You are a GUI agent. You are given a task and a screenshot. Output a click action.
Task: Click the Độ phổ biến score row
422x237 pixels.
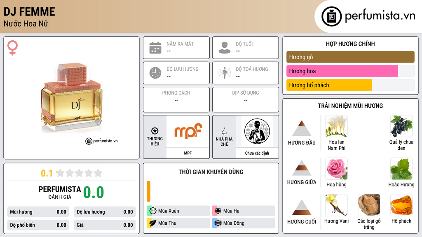38,225
